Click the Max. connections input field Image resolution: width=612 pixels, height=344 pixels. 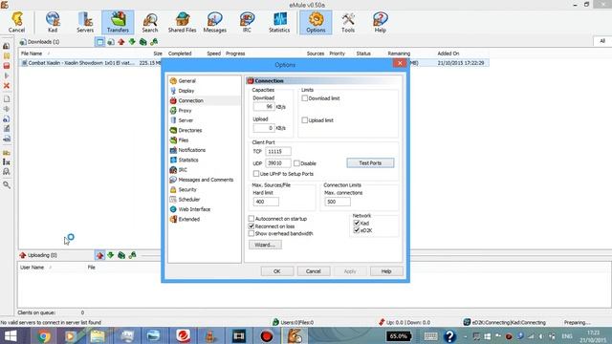338,202
